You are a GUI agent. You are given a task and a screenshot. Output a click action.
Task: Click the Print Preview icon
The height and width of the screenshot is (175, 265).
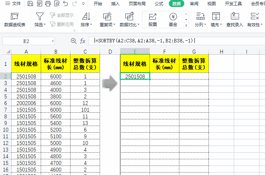point(57,3)
